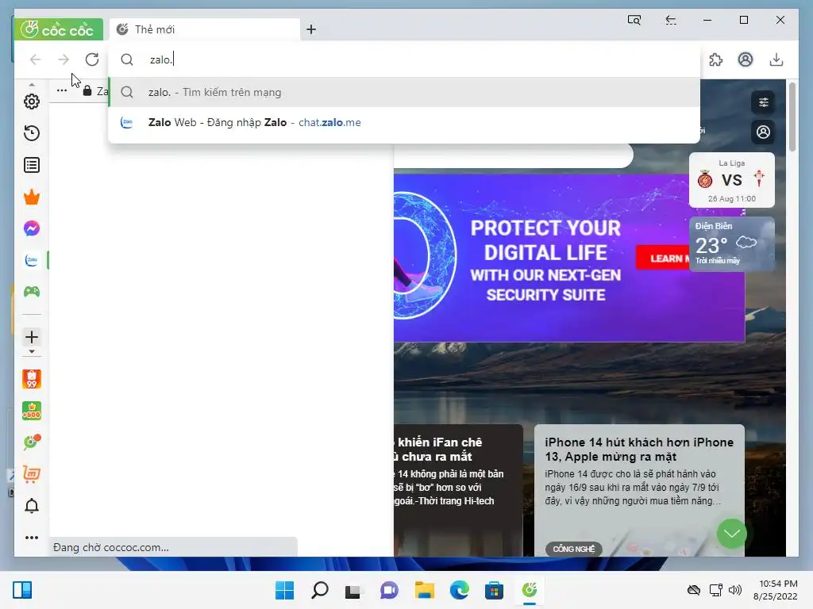Open Messenger in the sidebar
Image resolution: width=813 pixels, height=609 pixels.
[x=32, y=228]
